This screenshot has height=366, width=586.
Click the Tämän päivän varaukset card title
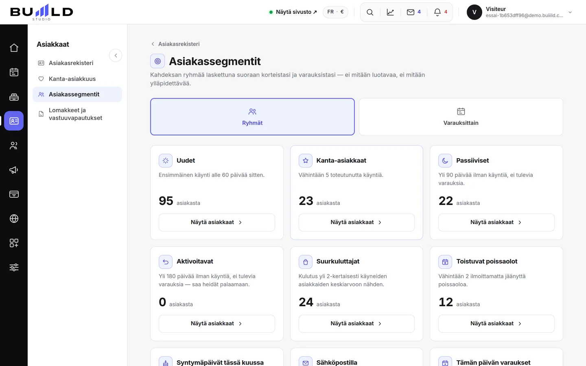click(x=493, y=362)
